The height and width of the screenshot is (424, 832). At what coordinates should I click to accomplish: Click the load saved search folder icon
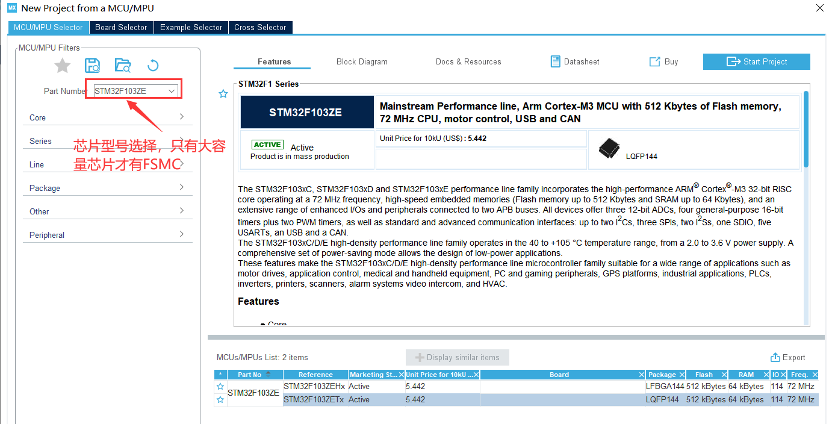point(123,66)
